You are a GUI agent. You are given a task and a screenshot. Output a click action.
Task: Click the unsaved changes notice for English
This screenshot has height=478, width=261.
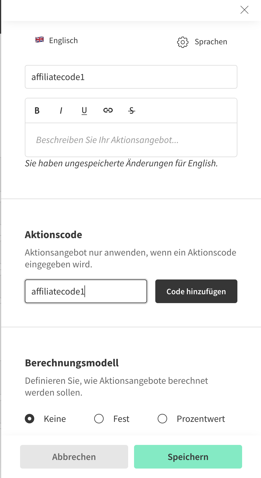(x=121, y=163)
